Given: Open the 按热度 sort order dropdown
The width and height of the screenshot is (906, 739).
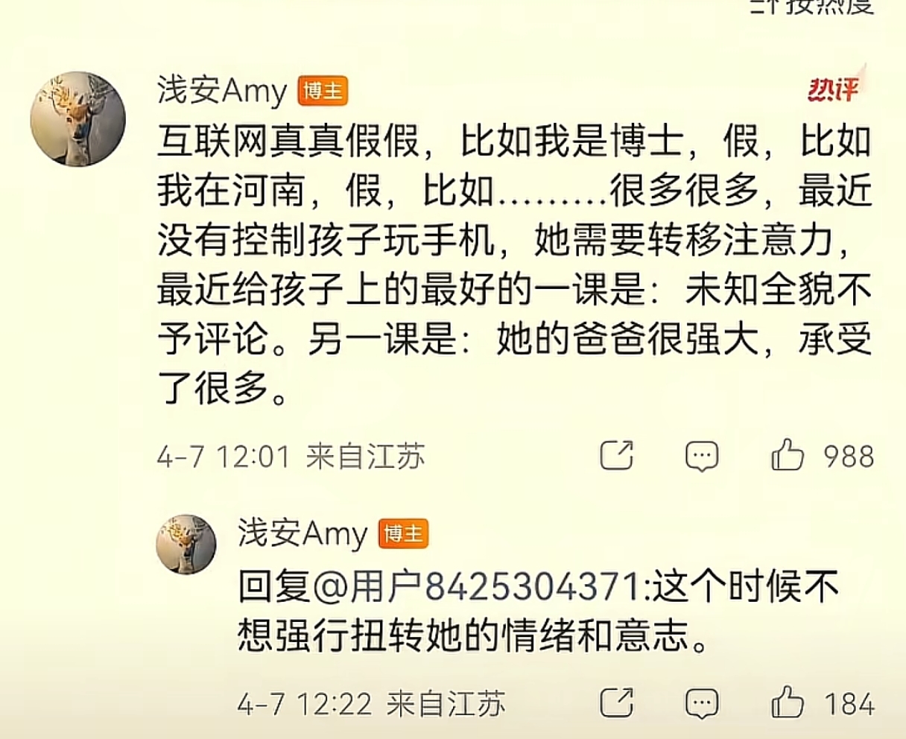Looking at the screenshot, I should [811, 7].
